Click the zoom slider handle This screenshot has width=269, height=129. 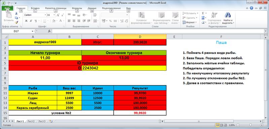pos(251,125)
